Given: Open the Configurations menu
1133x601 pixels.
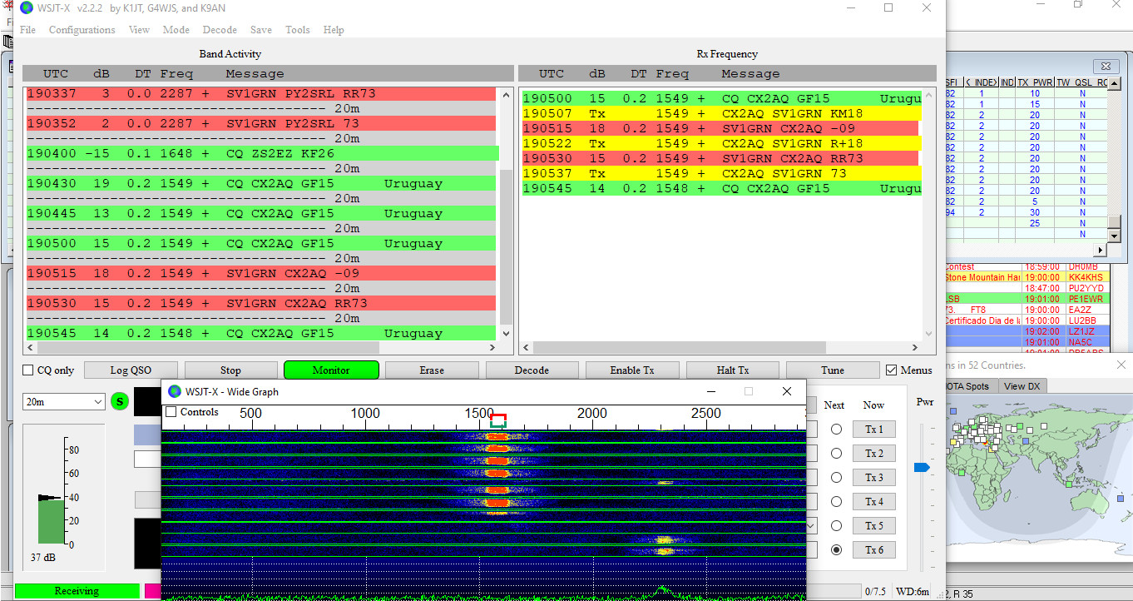Looking at the screenshot, I should coord(82,30).
